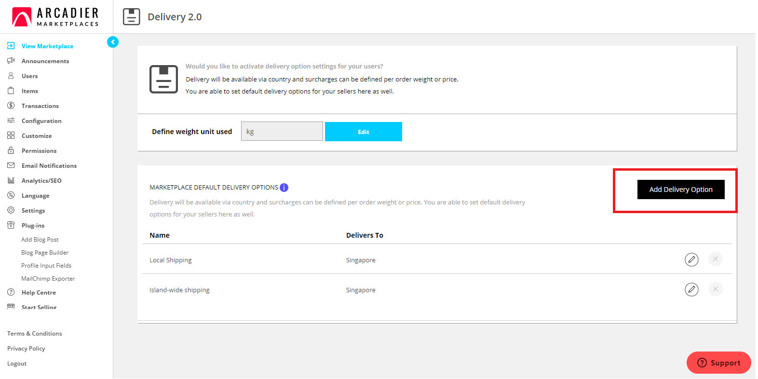Delete the Island-wide shipping option
Viewport: 758px width, 379px height.
pyautogui.click(x=715, y=289)
